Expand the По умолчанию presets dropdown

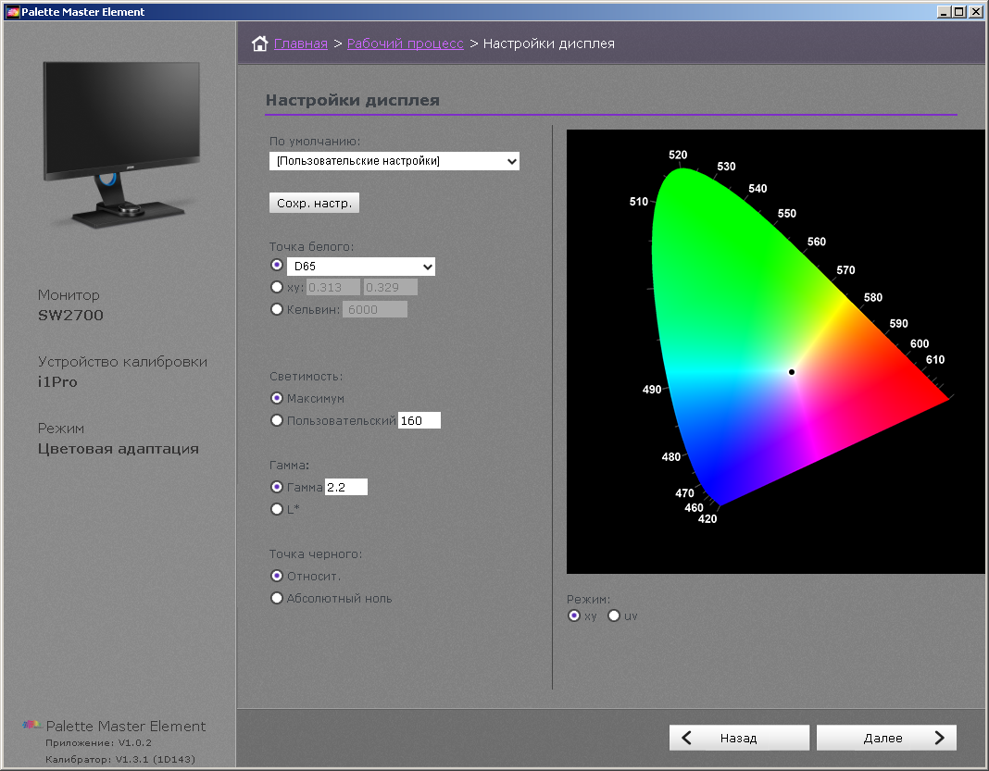(x=394, y=161)
